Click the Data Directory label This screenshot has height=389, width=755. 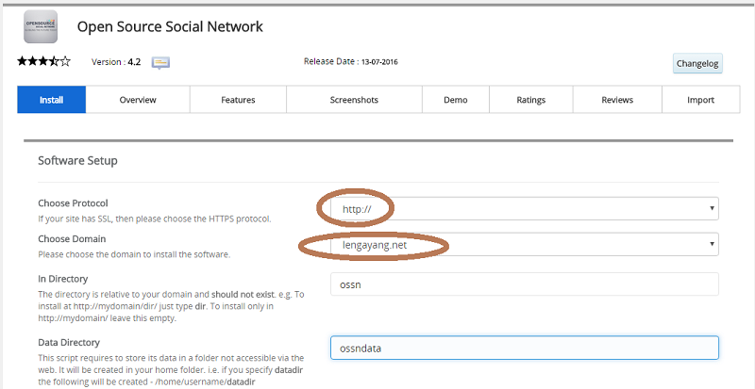point(69,342)
